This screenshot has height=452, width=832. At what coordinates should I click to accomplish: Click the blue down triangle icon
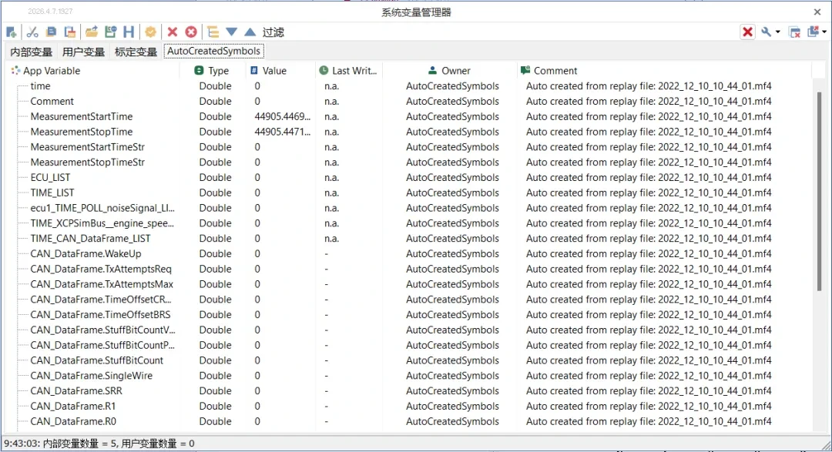tap(231, 32)
